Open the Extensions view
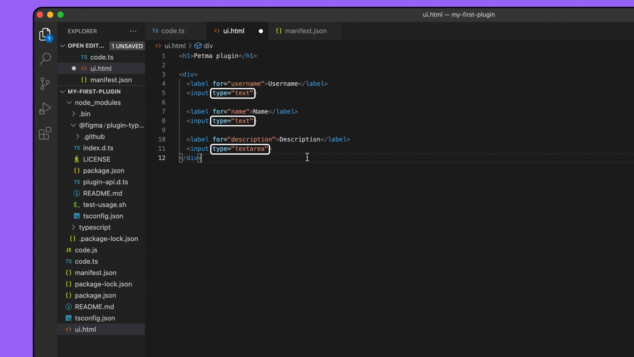The width and height of the screenshot is (634, 357). coord(45,133)
